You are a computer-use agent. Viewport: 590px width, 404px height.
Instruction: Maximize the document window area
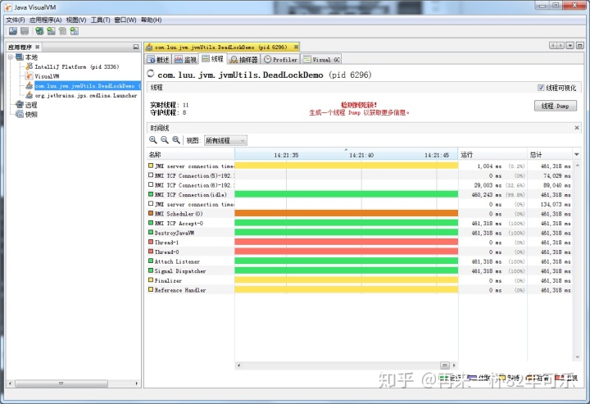(x=580, y=46)
